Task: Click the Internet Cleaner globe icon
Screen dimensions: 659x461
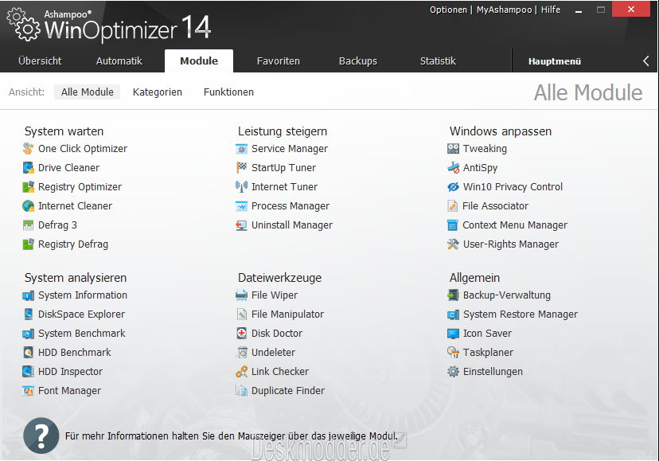Action: pyautogui.click(x=28, y=205)
